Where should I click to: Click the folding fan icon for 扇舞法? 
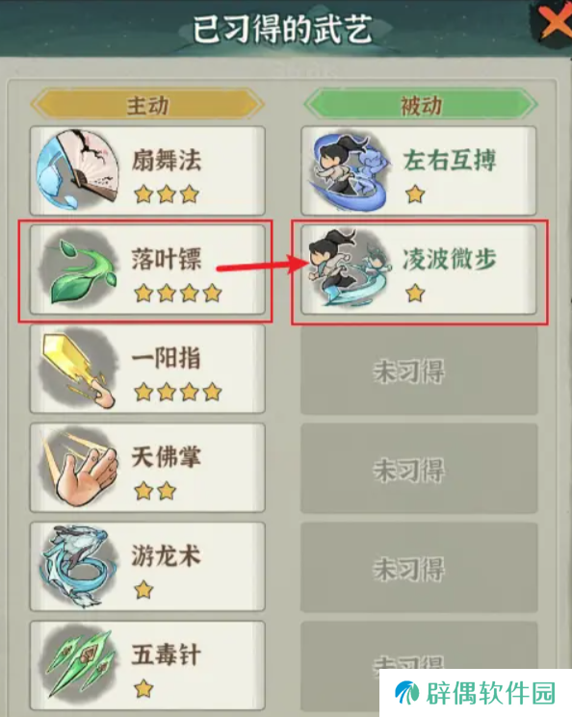tap(78, 169)
